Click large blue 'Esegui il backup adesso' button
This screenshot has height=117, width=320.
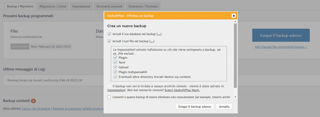[281, 35]
